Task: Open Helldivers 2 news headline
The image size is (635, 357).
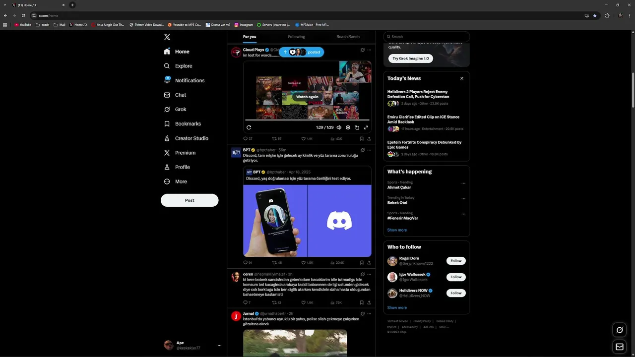Action: pyautogui.click(x=418, y=94)
